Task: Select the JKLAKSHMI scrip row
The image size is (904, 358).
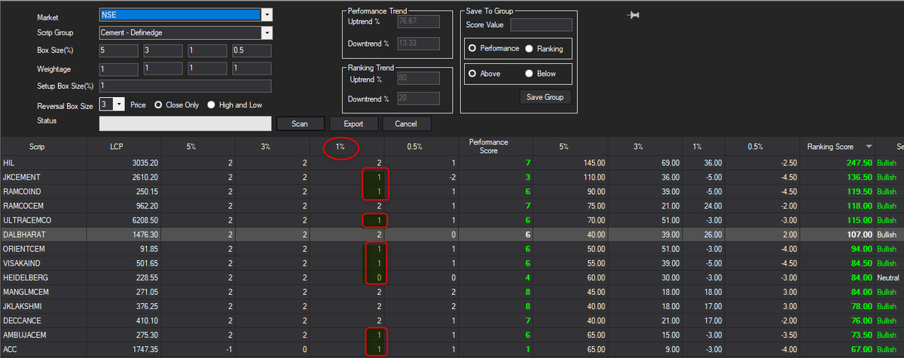Action: [452, 306]
